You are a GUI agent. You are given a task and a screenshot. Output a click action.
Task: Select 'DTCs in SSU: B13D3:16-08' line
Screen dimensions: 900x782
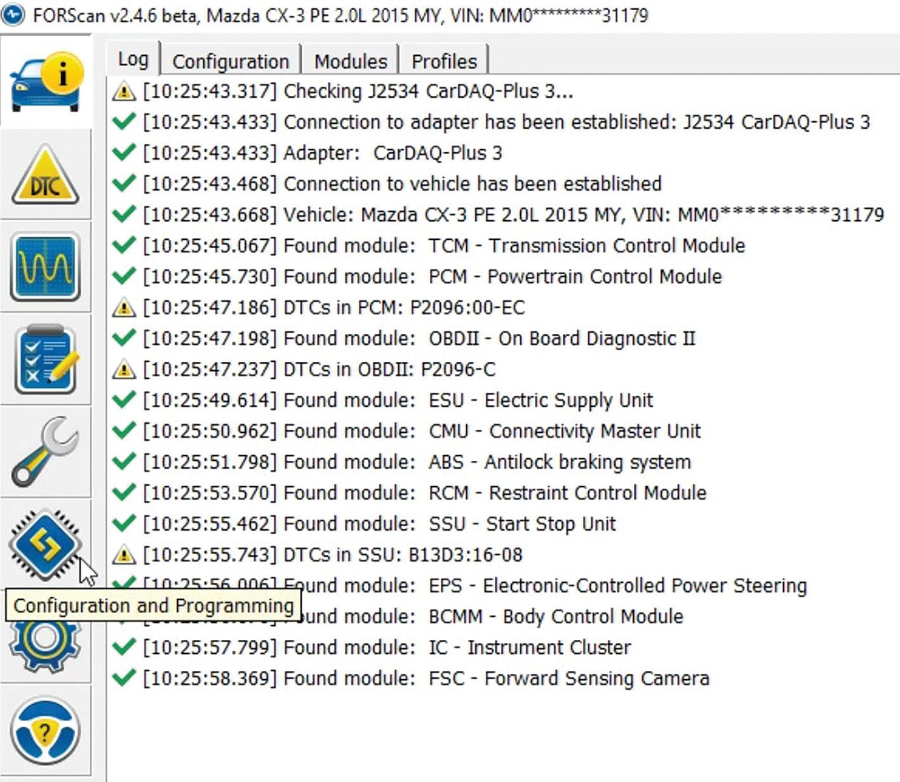333,555
